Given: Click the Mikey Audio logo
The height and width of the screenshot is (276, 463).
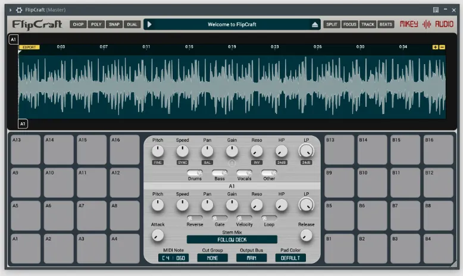Looking at the screenshot, I should [x=426, y=24].
